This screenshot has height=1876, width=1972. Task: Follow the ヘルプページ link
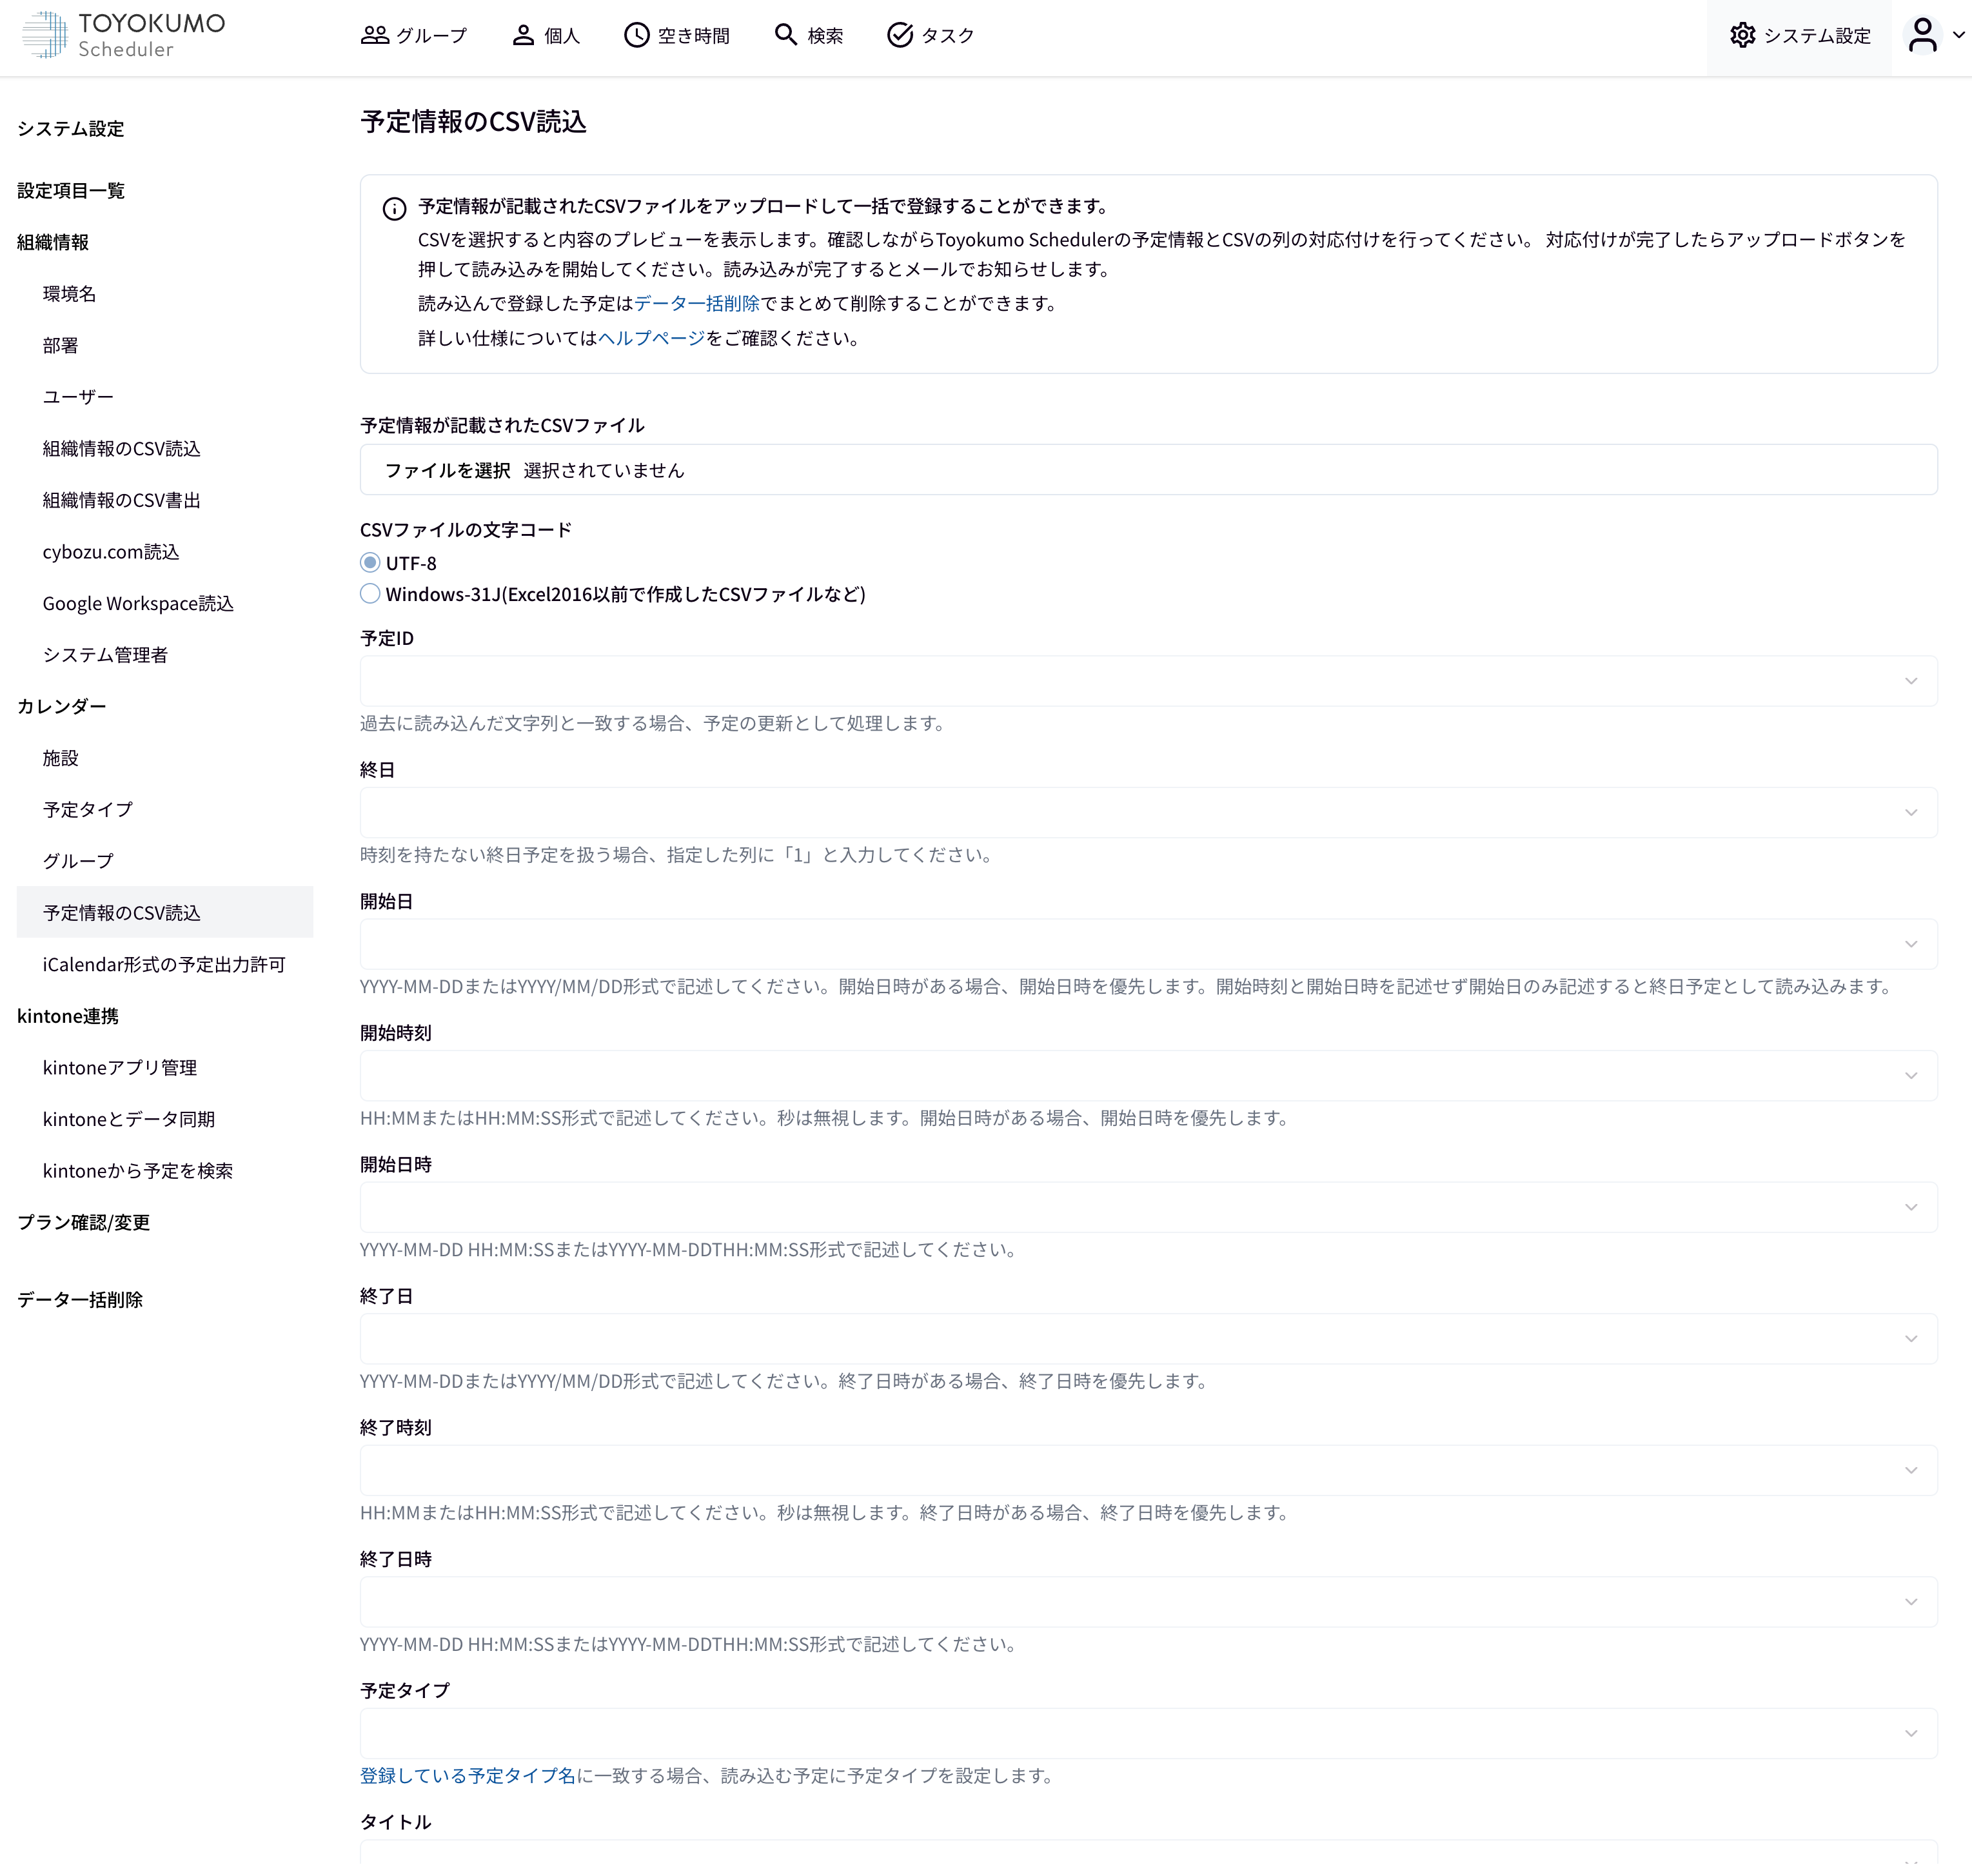pyautogui.click(x=651, y=338)
